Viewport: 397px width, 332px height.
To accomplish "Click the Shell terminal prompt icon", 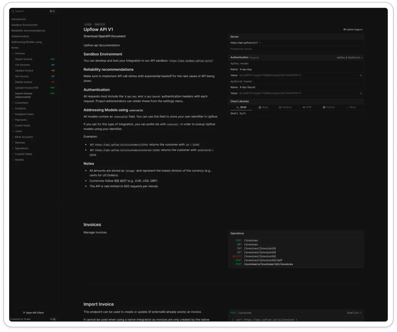I will (x=238, y=107).
